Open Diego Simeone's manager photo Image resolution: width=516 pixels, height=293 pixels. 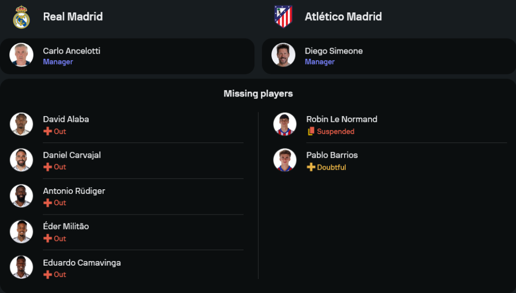tap(283, 55)
